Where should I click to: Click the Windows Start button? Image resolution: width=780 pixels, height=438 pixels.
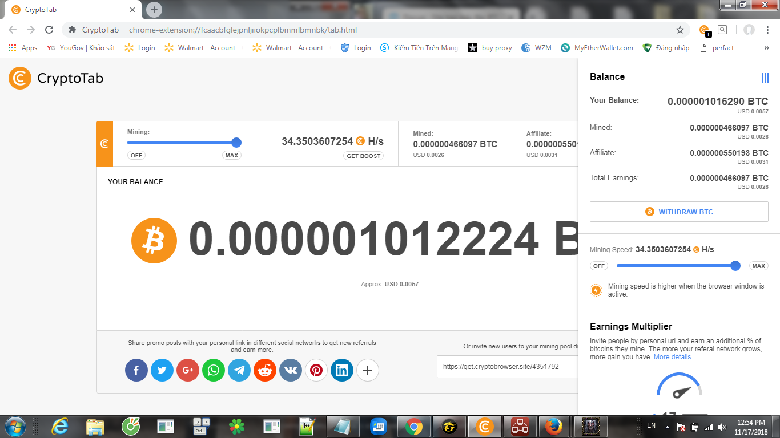coord(15,426)
